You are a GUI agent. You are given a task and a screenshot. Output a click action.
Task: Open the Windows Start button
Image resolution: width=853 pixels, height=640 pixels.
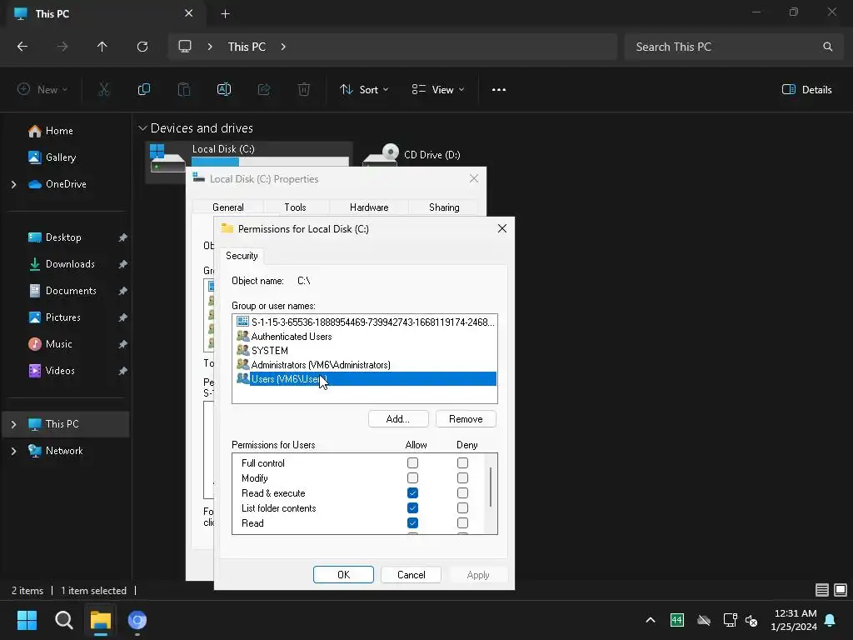[x=27, y=620]
